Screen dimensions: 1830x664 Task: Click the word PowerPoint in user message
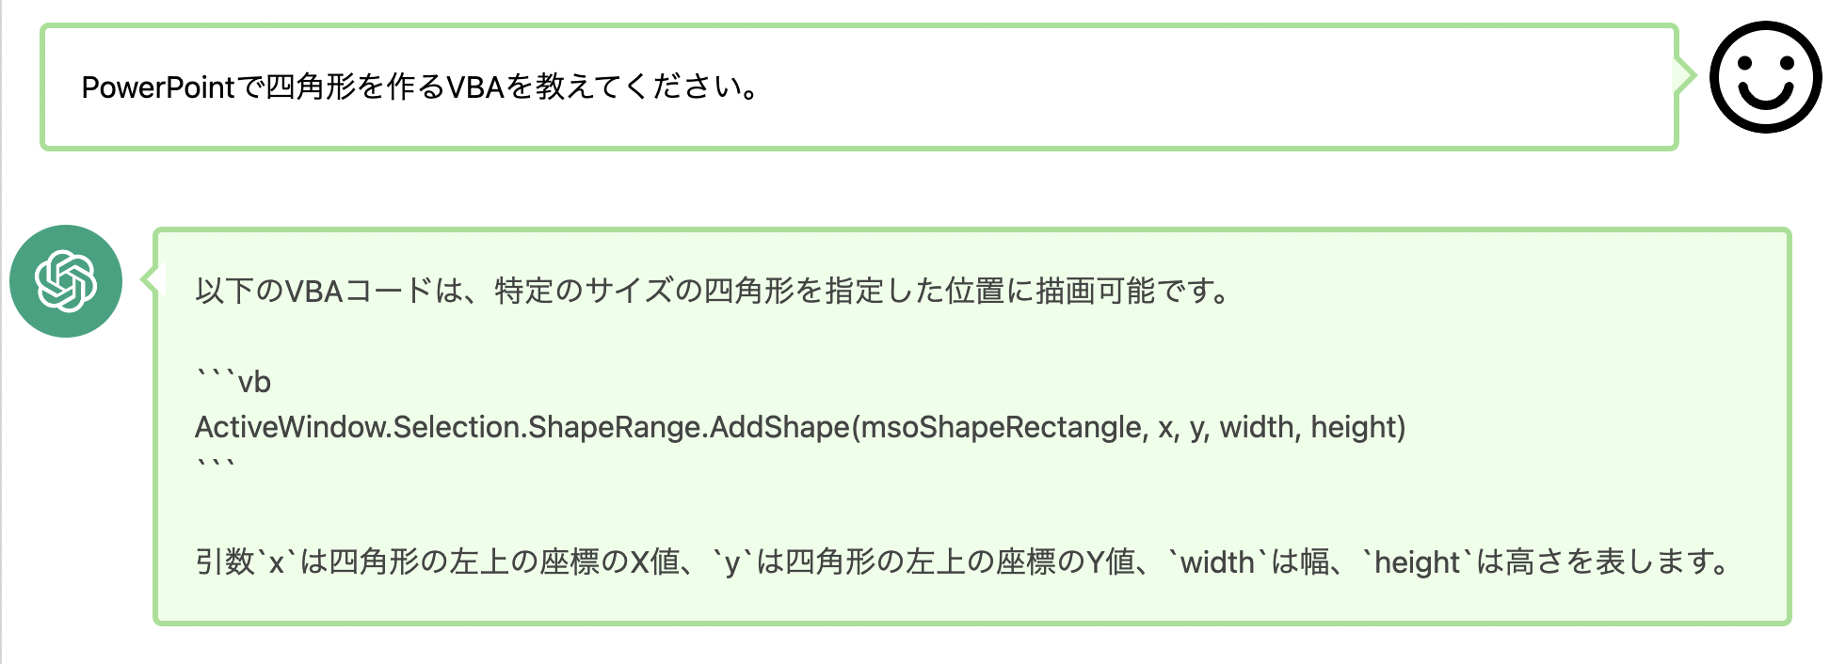157,87
